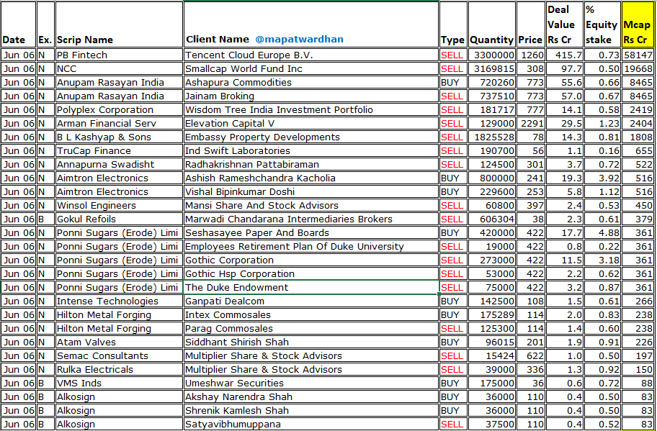Select Gothic Hsp Corporation cell
Image resolution: width=657 pixels, height=431 pixels.
tap(311, 273)
